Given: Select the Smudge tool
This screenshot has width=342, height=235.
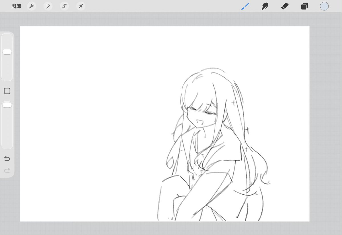Looking at the screenshot, I should point(265,6).
